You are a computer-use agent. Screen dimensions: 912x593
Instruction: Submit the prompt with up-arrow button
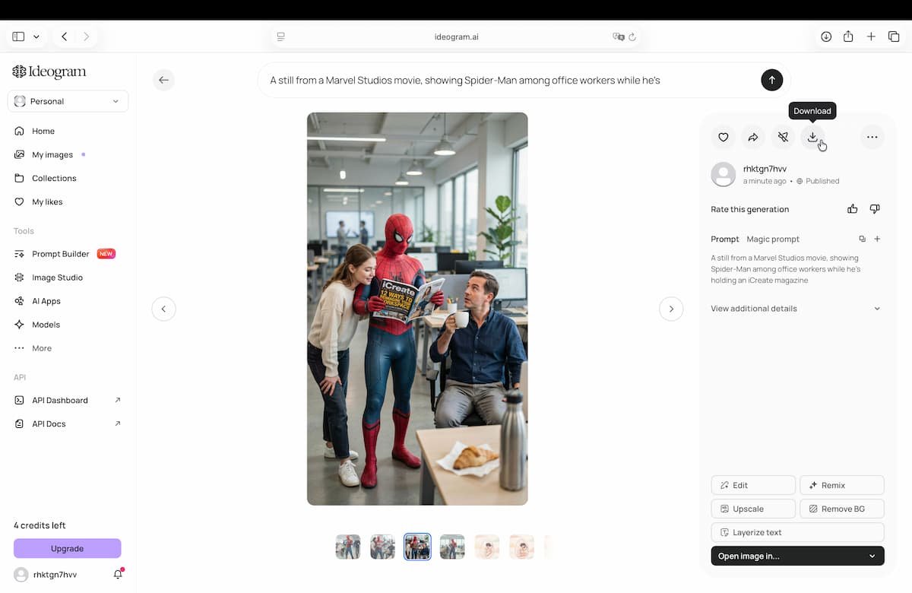tap(771, 80)
